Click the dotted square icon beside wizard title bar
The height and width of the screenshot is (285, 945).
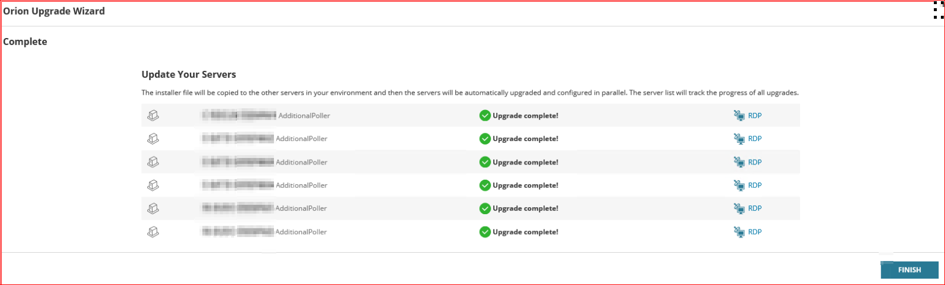[939, 11]
